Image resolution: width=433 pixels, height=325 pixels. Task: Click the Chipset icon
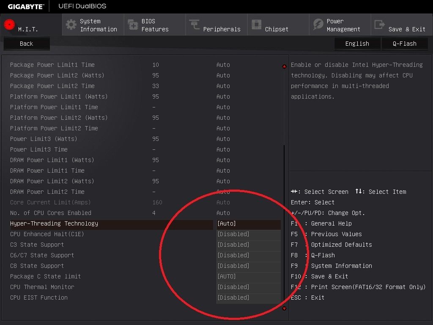[x=256, y=25]
